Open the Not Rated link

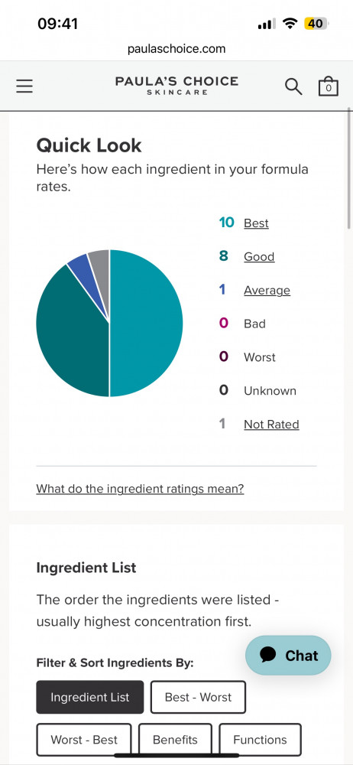[x=271, y=425]
